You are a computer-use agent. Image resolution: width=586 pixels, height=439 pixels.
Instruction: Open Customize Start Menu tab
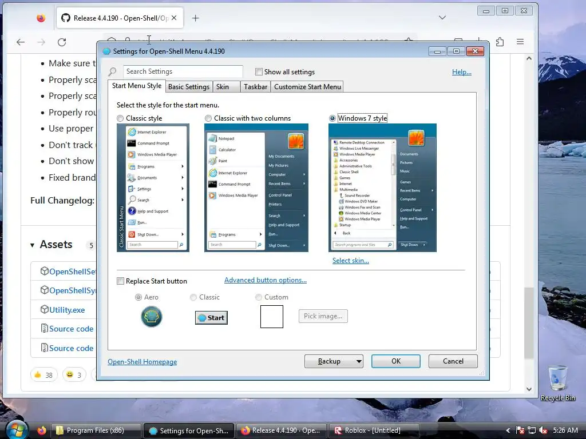click(x=307, y=87)
